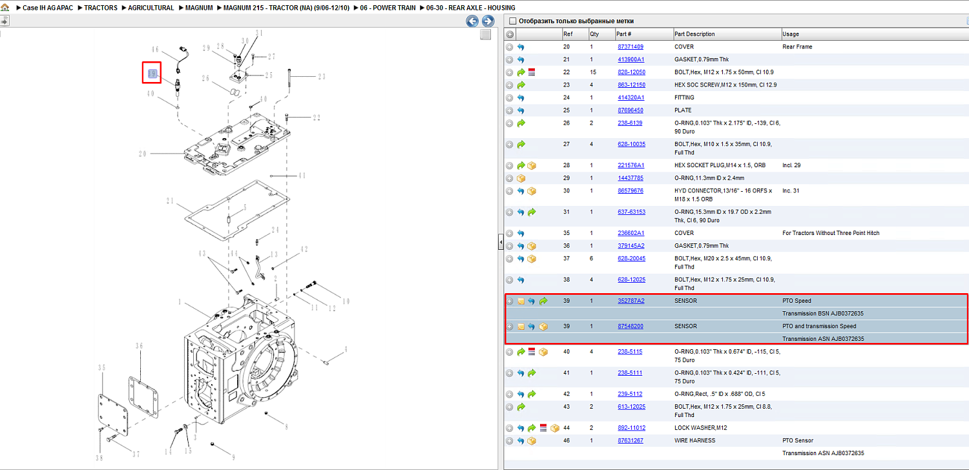Click green forward arrow in row 637-63153
969x470 pixels.
[x=532, y=212]
